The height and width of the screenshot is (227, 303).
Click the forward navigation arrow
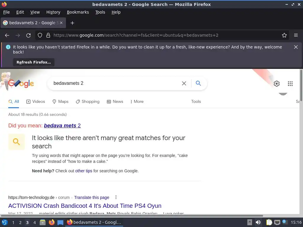pyautogui.click(x=18, y=35)
